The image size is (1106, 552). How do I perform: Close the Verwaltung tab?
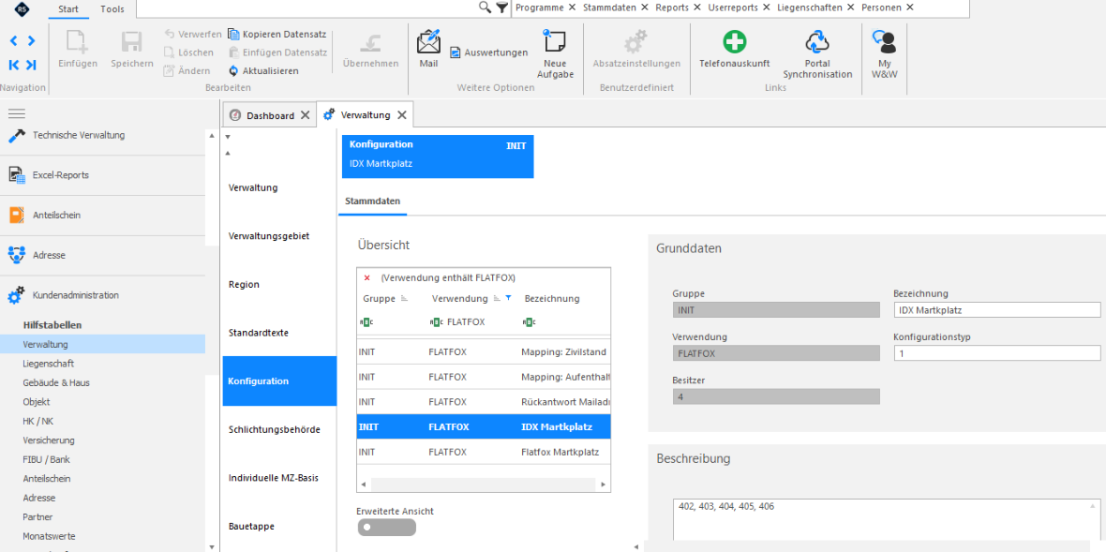(x=401, y=115)
